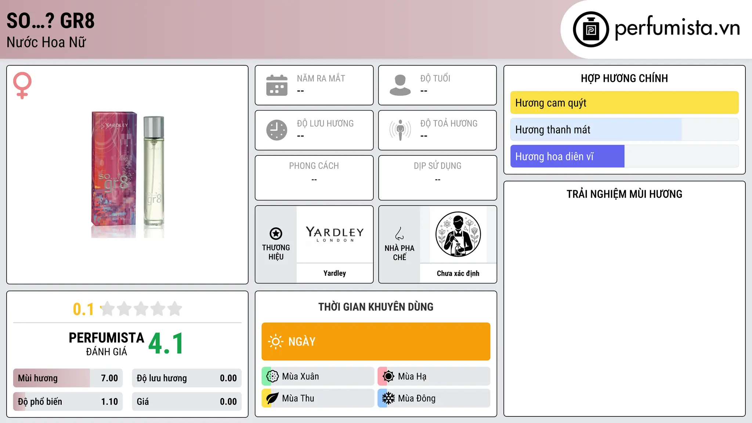Click the snowflake icon for Mùa Đông
Image resolution: width=752 pixels, height=423 pixels.
coord(388,398)
